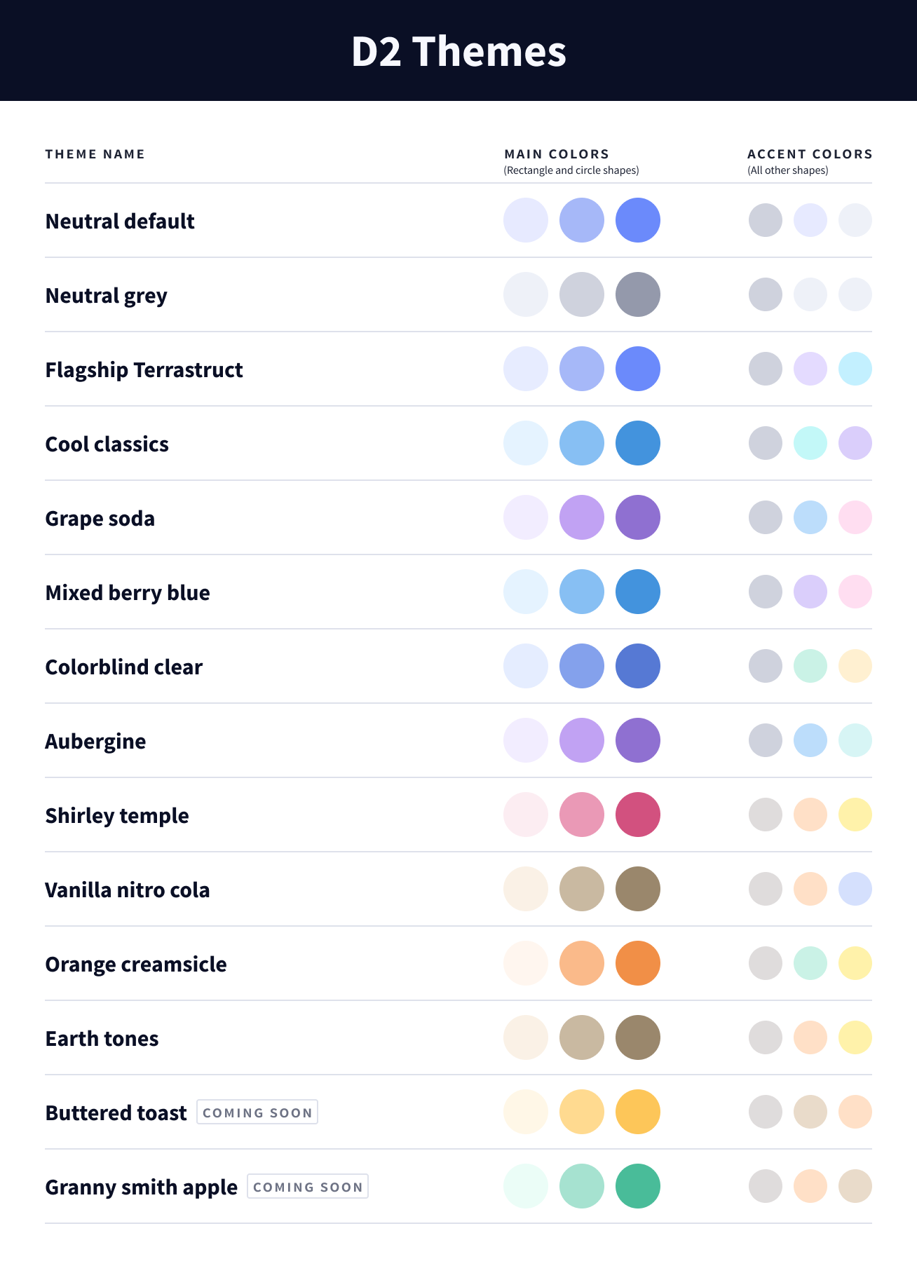This screenshot has height=1280, width=917.
Task: Click the light blue Aubergine accent swatch
Action: (x=810, y=740)
